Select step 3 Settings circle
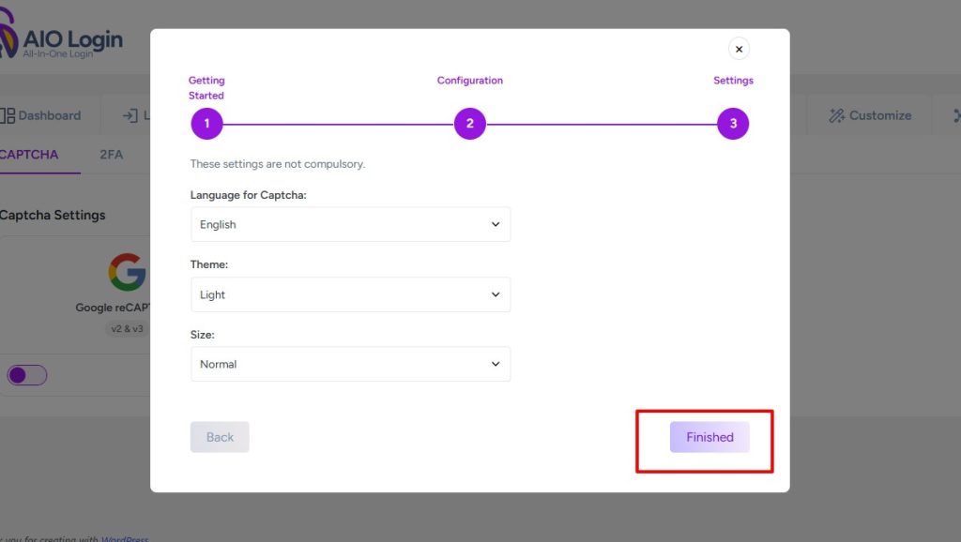Screen dimensions: 961x542 tap(733, 124)
